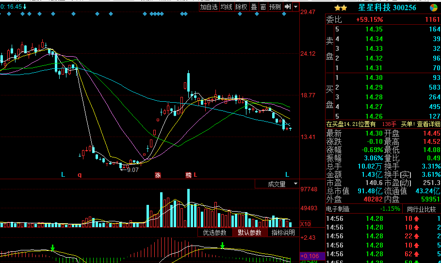Click the two-star rating icon

341,8
